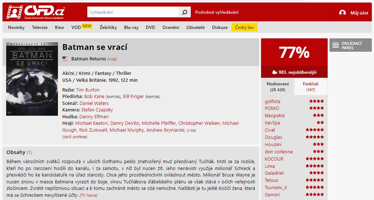
Task: Click the USA flag icon
Action: tap(65, 59)
